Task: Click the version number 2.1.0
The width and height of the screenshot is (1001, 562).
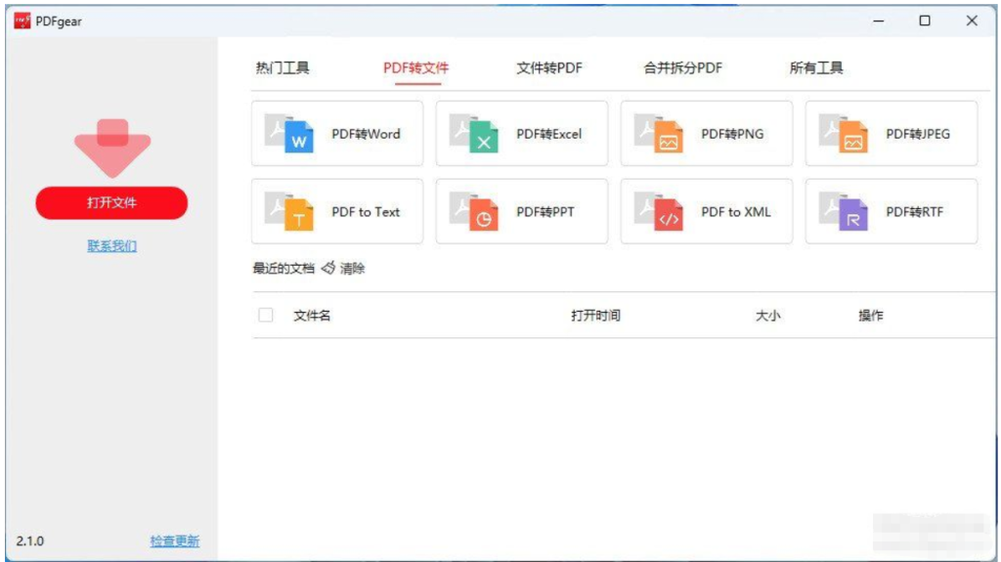Action: 30,540
